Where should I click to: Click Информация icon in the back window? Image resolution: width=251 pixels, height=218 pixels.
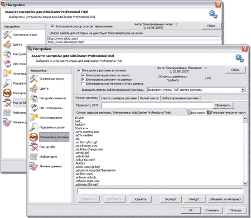(7, 113)
